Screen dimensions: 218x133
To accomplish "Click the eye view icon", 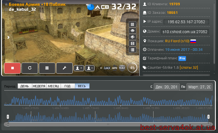I will coord(133,31).
